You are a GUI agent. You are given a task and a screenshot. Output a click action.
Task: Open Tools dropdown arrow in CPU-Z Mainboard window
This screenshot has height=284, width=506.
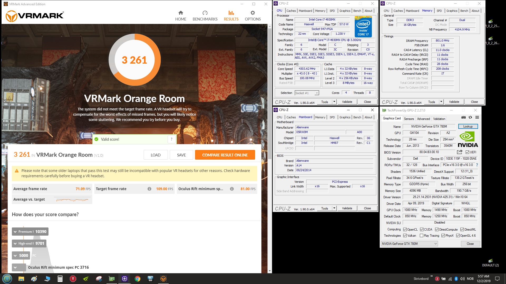coord(334,208)
